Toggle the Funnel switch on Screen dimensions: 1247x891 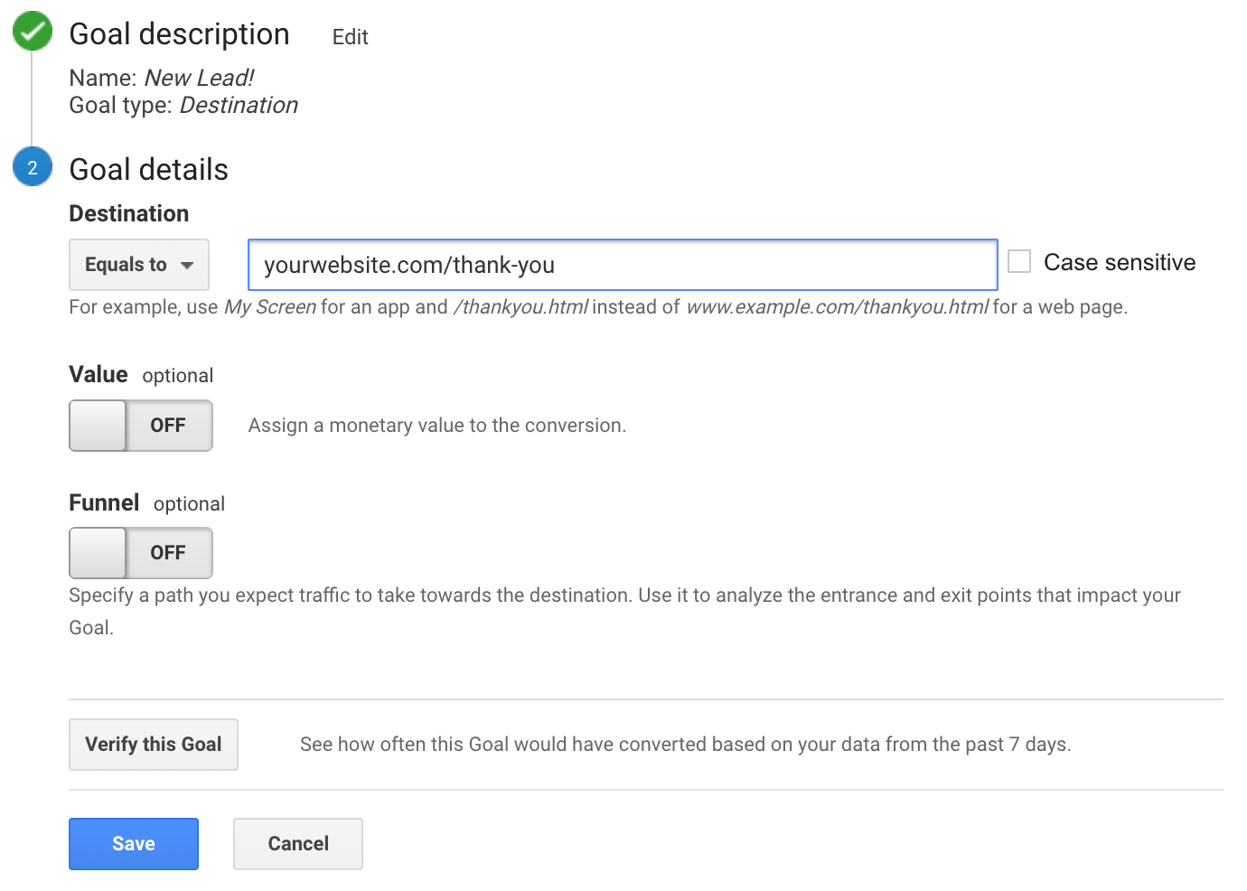tap(141, 553)
